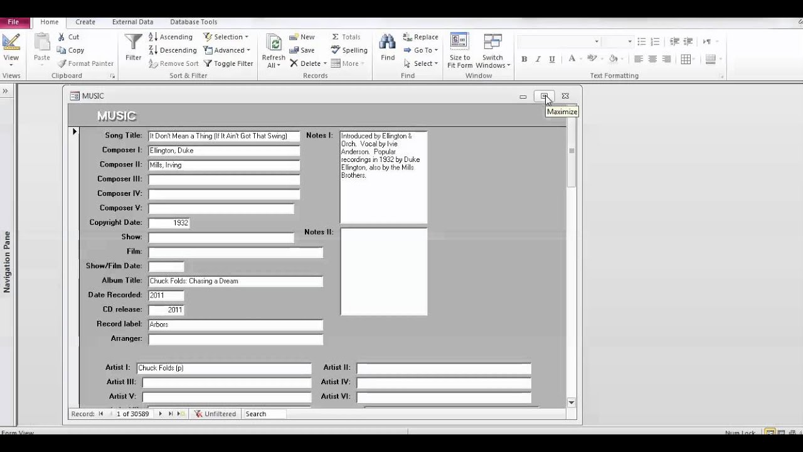Sort records Descending
Screen dimensions: 803x452
[x=173, y=50]
